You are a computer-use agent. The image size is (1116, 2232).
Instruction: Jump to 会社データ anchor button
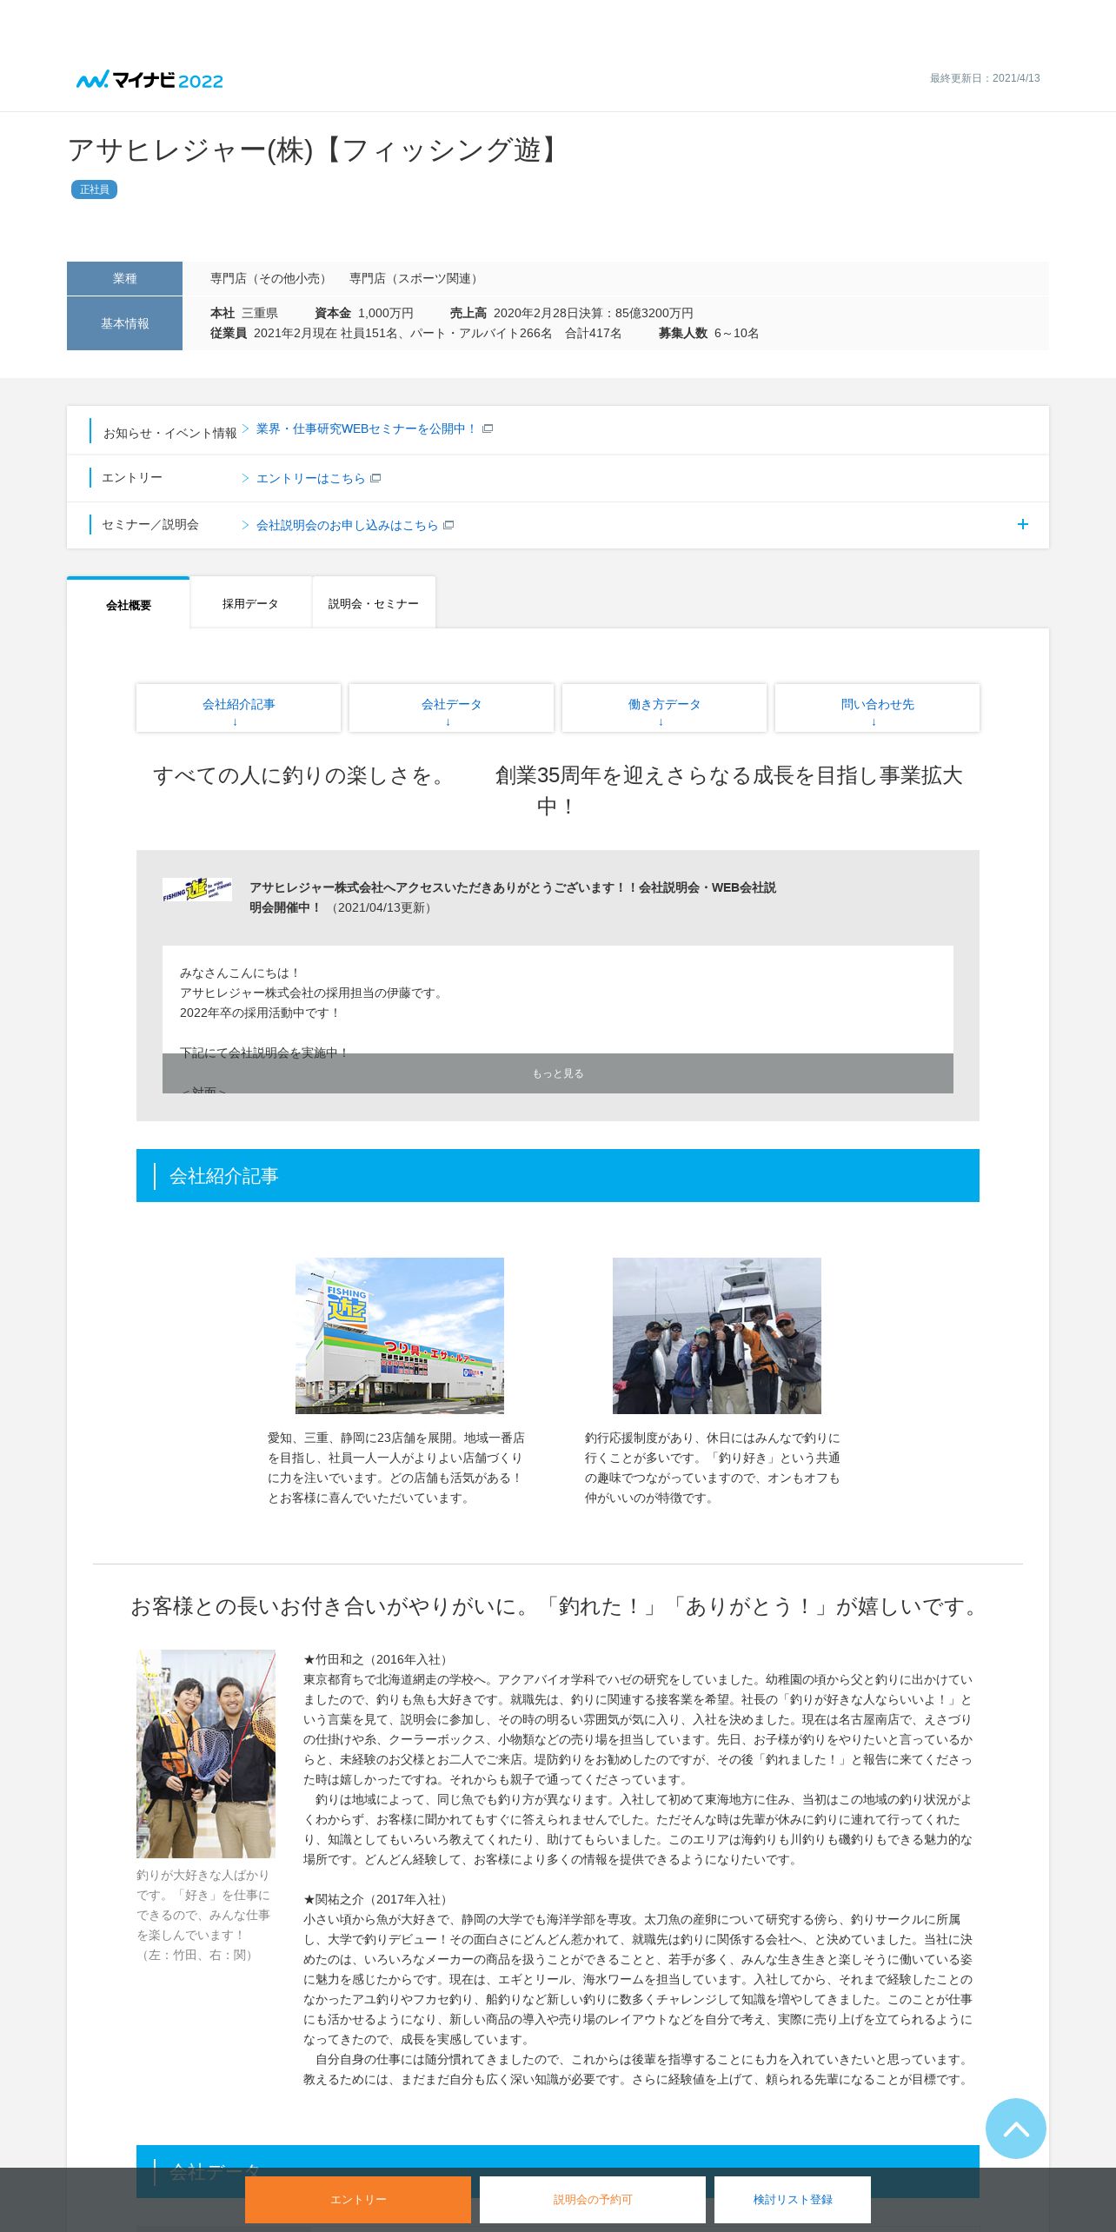[x=451, y=708]
